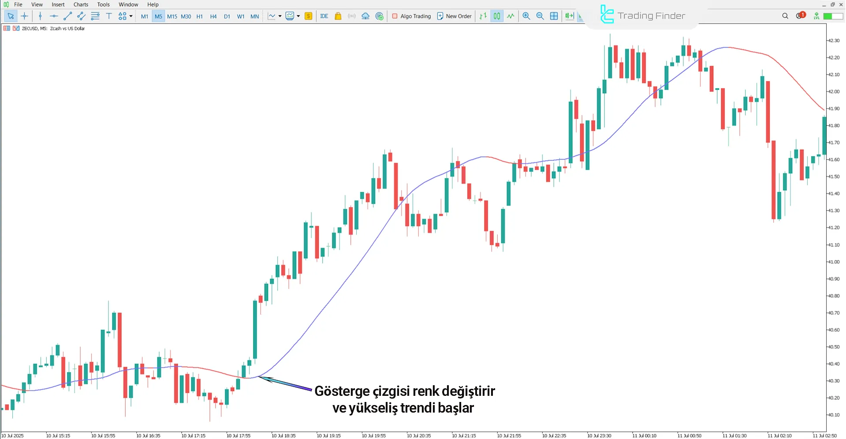This screenshot has height=439, width=846.
Task: Open the shapes objects tool
Action: [123, 16]
